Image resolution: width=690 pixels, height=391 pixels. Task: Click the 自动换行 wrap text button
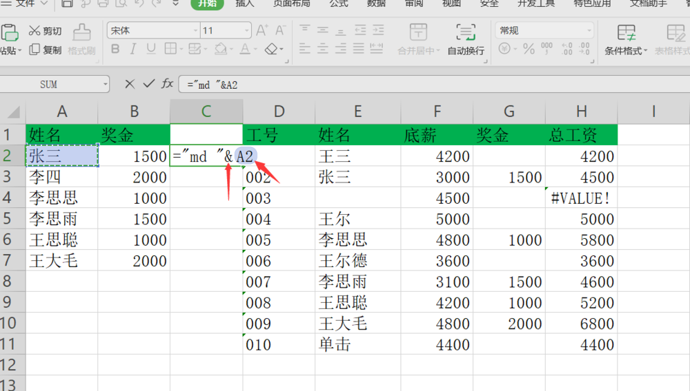pos(466,40)
